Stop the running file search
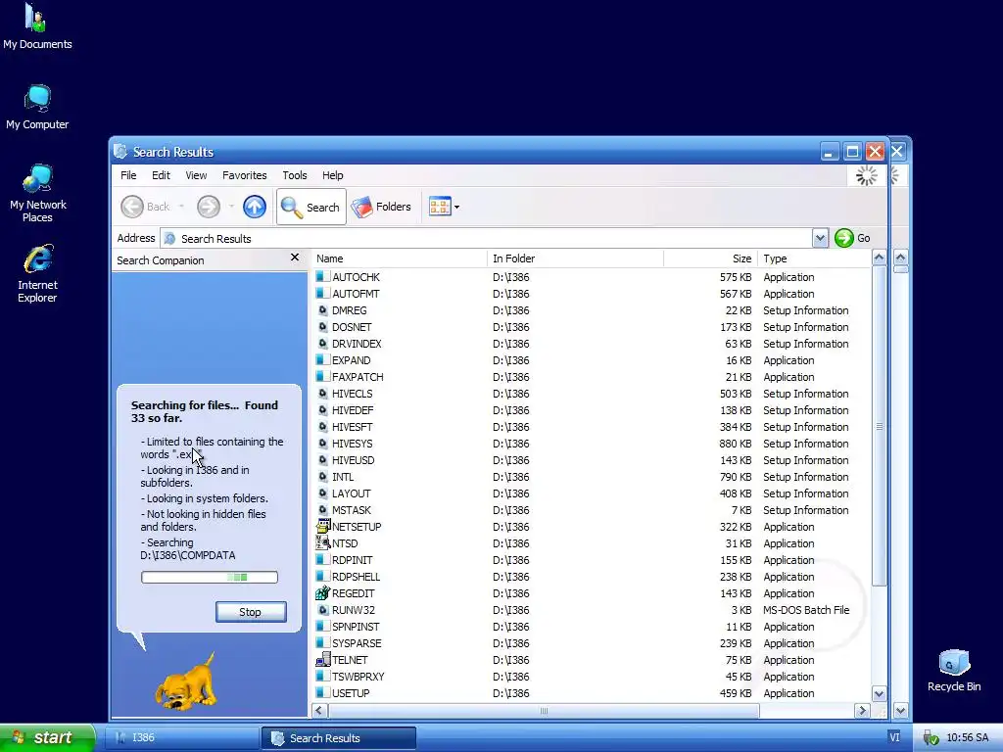 (x=251, y=612)
